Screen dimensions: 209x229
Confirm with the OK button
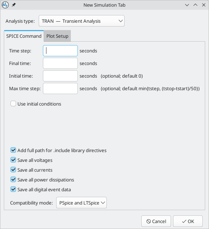pos(188,221)
